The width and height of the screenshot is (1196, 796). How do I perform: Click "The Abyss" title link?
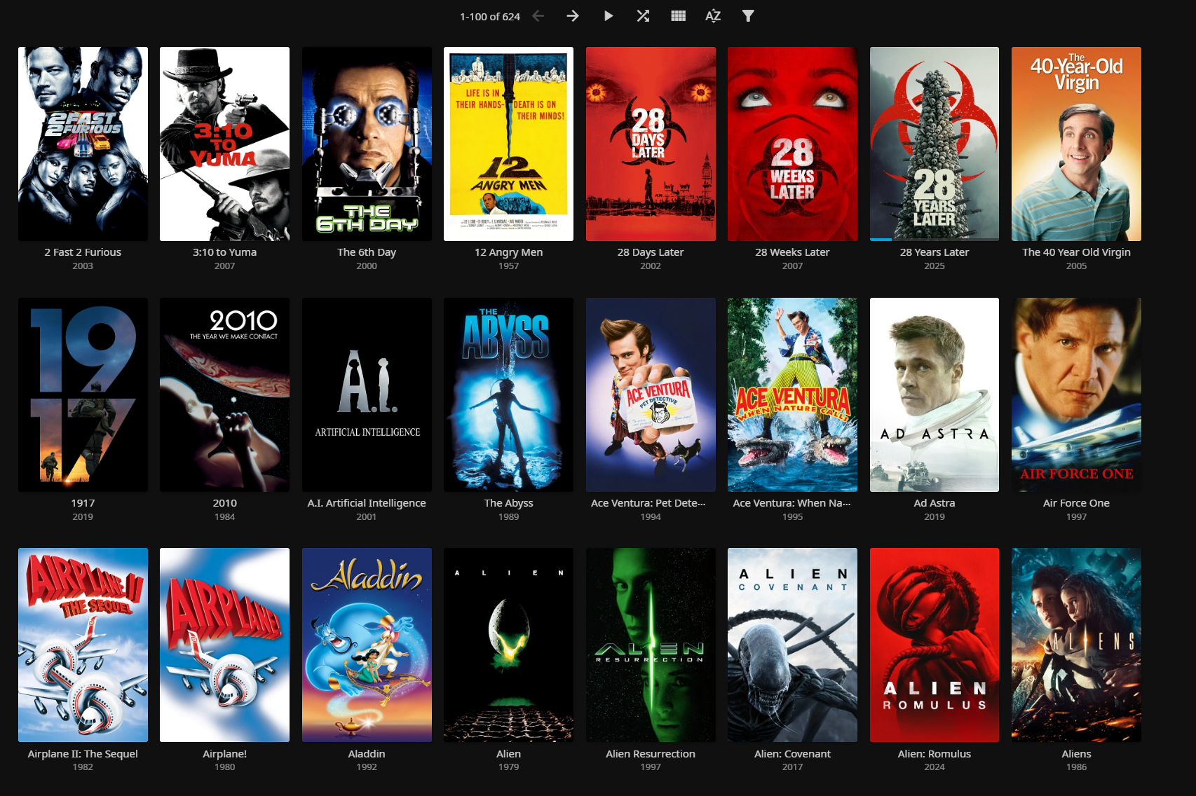coord(508,503)
